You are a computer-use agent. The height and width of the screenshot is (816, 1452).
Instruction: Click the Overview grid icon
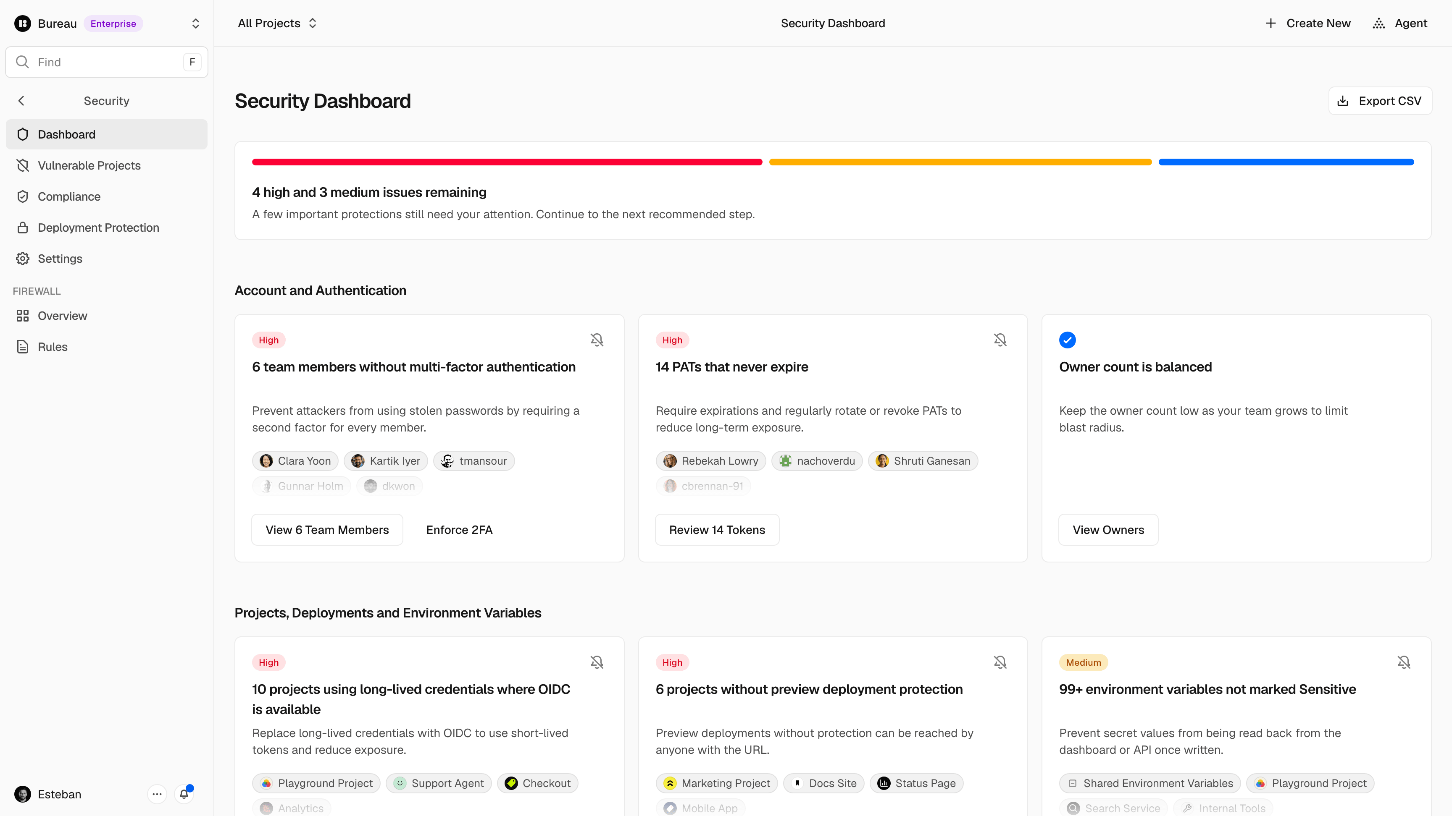(x=23, y=315)
